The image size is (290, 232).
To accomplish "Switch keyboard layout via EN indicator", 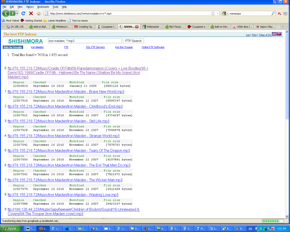I will click(250, 229).
